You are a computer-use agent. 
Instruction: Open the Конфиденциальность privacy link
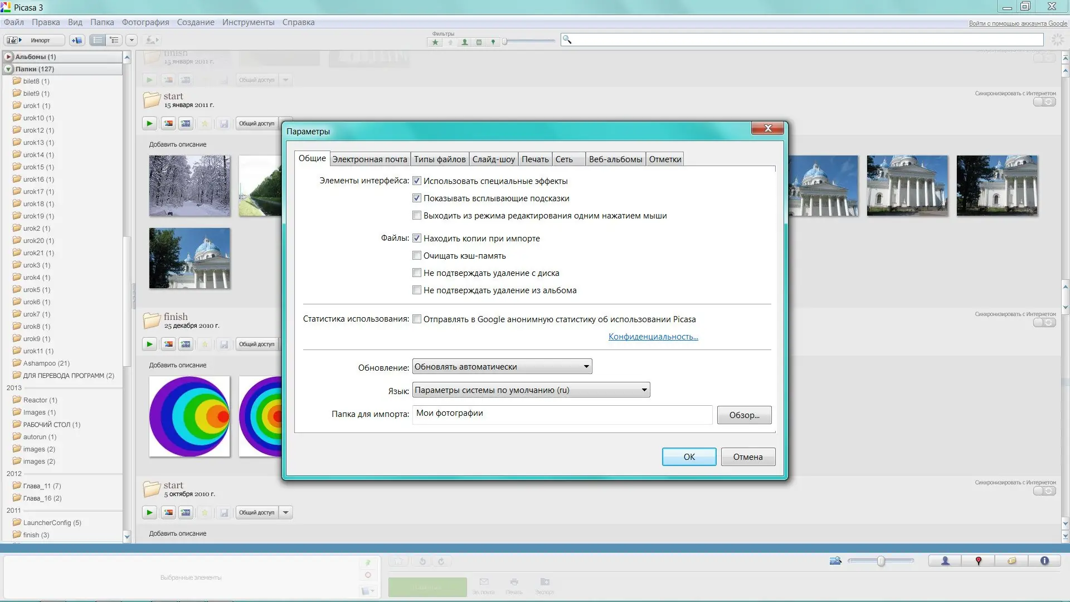click(x=653, y=337)
